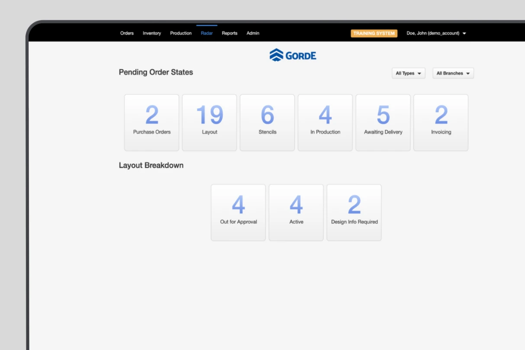
Task: Open the Orders menu
Action: (x=127, y=33)
